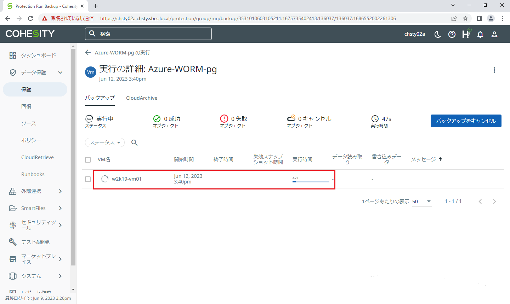Click the security fingerprint icon

click(x=13, y=225)
